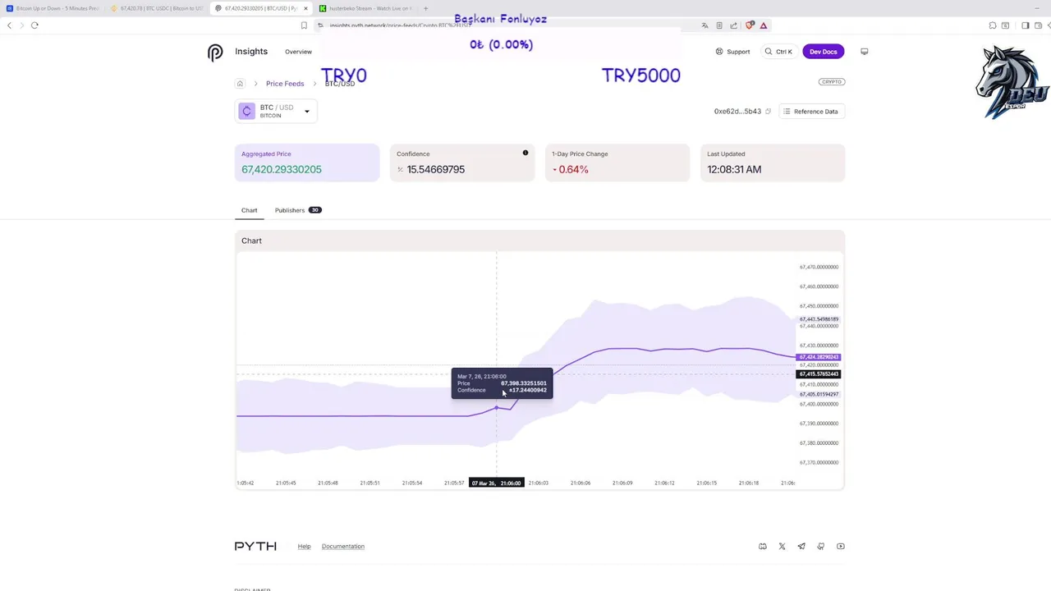1051x591 pixels.
Task: Open the Dev Docs button
Action: 823,52
